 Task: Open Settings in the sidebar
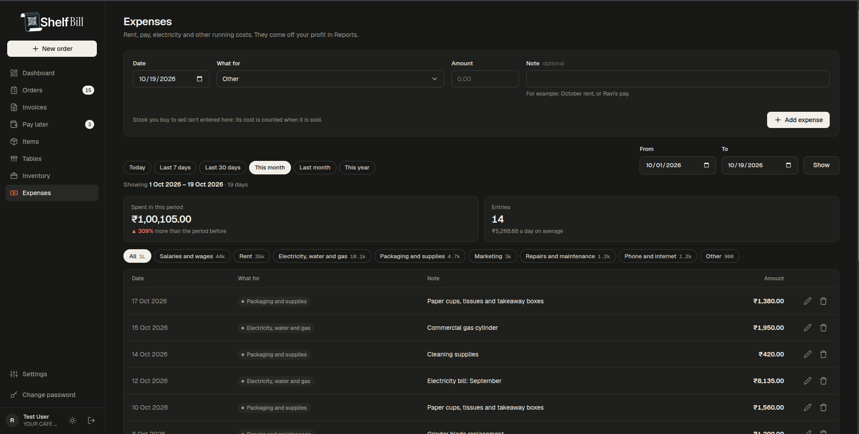[52, 374]
